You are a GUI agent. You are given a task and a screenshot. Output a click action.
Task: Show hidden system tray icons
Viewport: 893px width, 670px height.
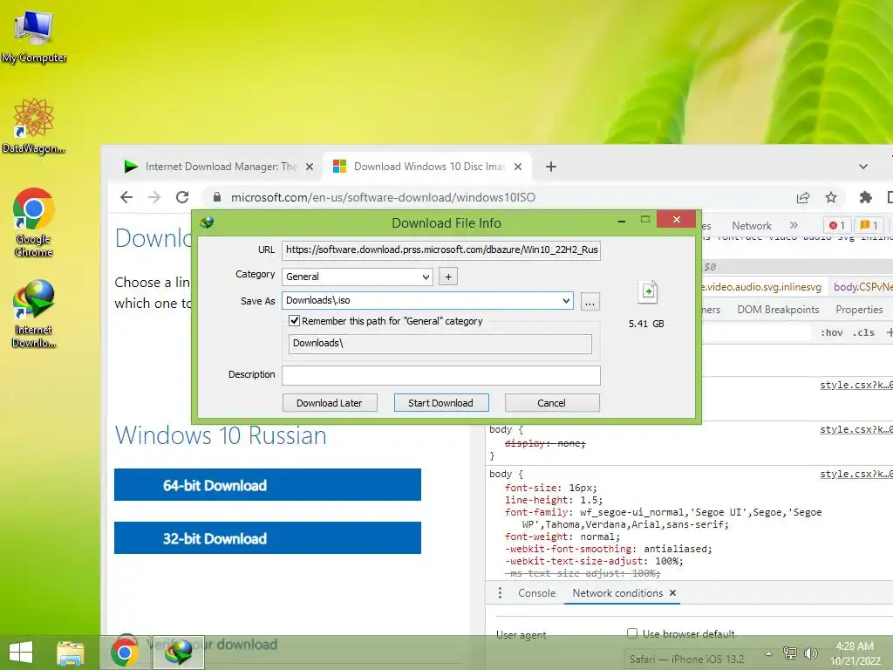pyautogui.click(x=768, y=653)
